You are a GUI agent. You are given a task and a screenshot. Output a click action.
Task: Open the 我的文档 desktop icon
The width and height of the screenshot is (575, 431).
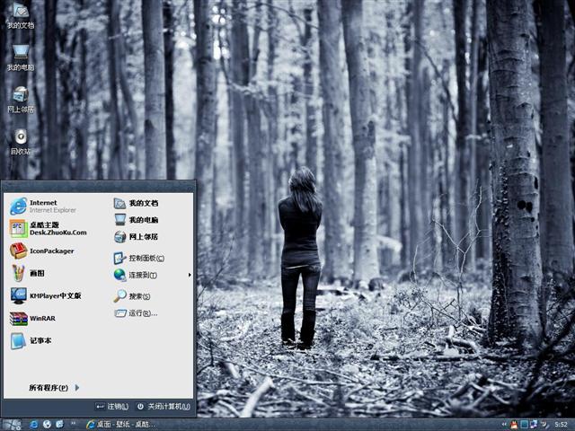[21, 15]
